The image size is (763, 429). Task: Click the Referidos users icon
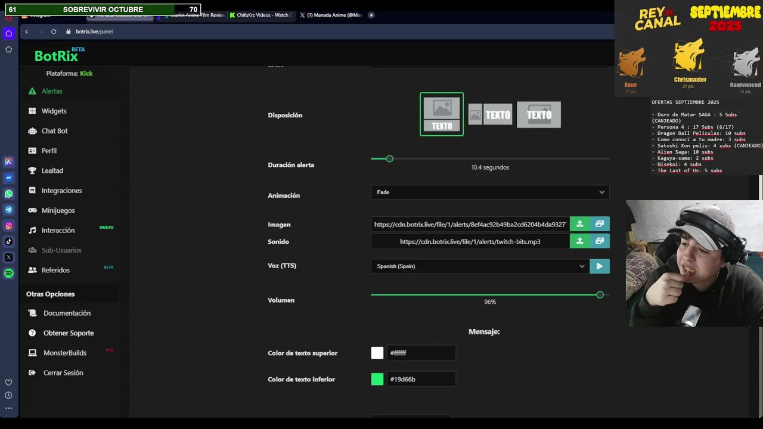pos(32,270)
